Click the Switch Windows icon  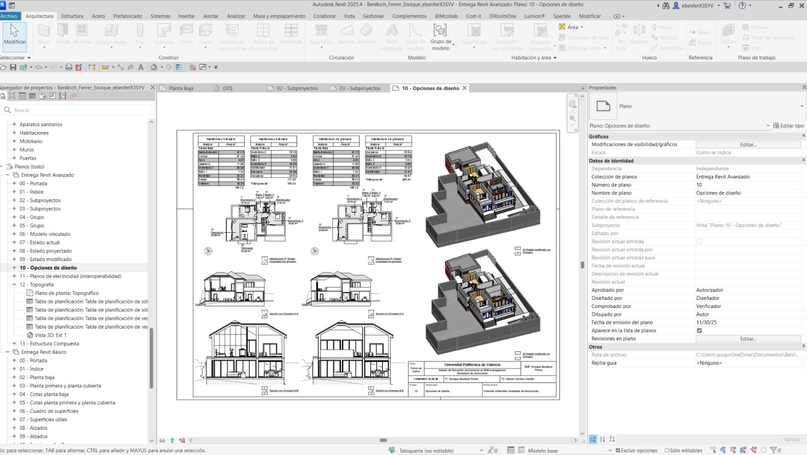pos(203,67)
